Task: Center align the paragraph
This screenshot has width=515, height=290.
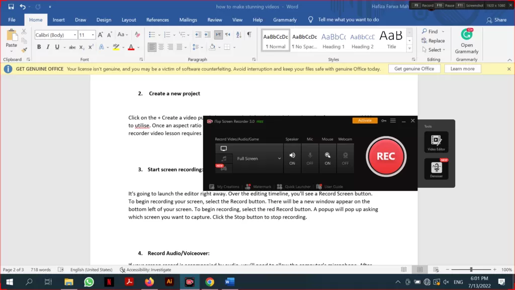Action: click(161, 47)
